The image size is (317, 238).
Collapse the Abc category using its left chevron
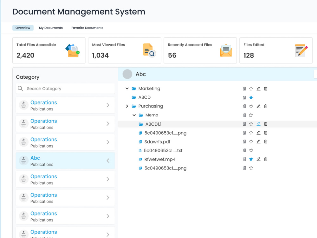[x=108, y=161]
